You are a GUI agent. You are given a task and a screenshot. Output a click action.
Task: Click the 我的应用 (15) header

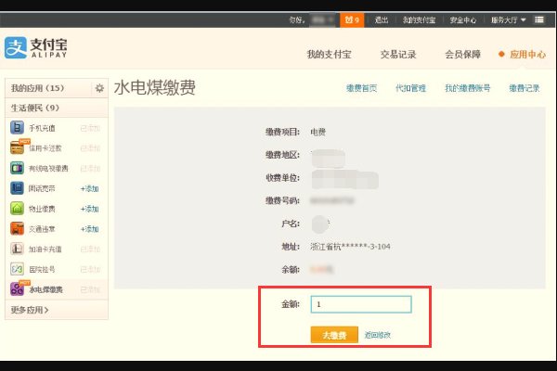coord(37,88)
